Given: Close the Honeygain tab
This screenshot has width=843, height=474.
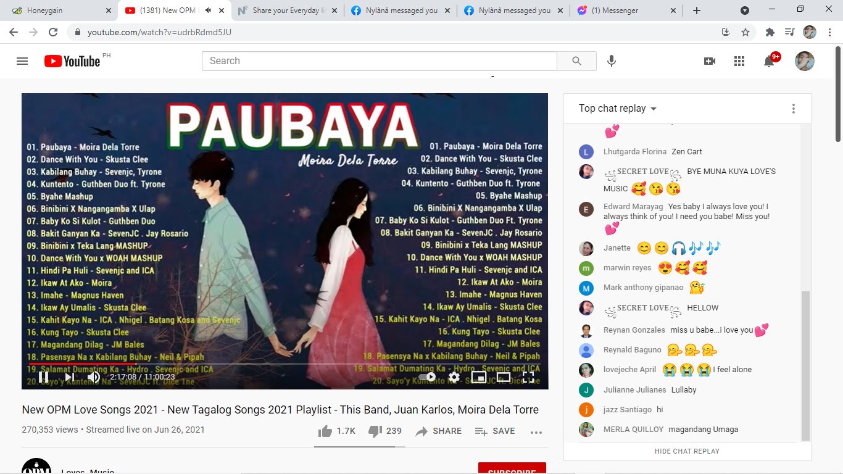Looking at the screenshot, I should (x=108, y=10).
